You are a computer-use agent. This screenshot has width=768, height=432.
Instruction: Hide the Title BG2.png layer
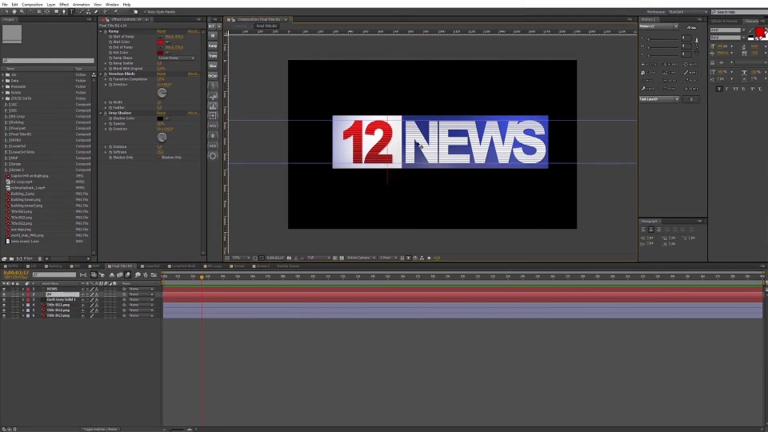pos(4,310)
